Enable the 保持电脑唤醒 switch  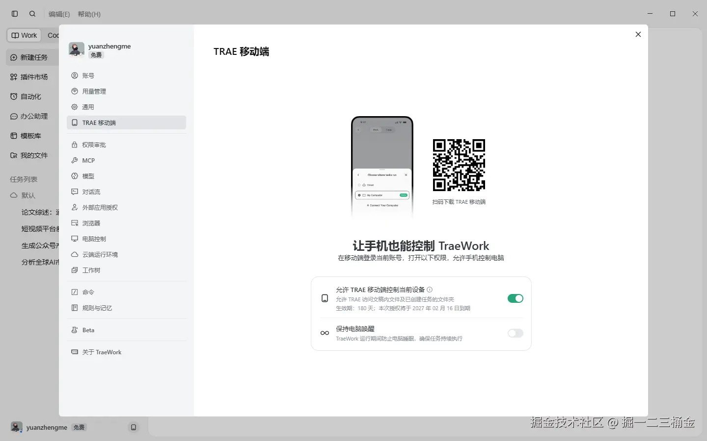pos(516,333)
